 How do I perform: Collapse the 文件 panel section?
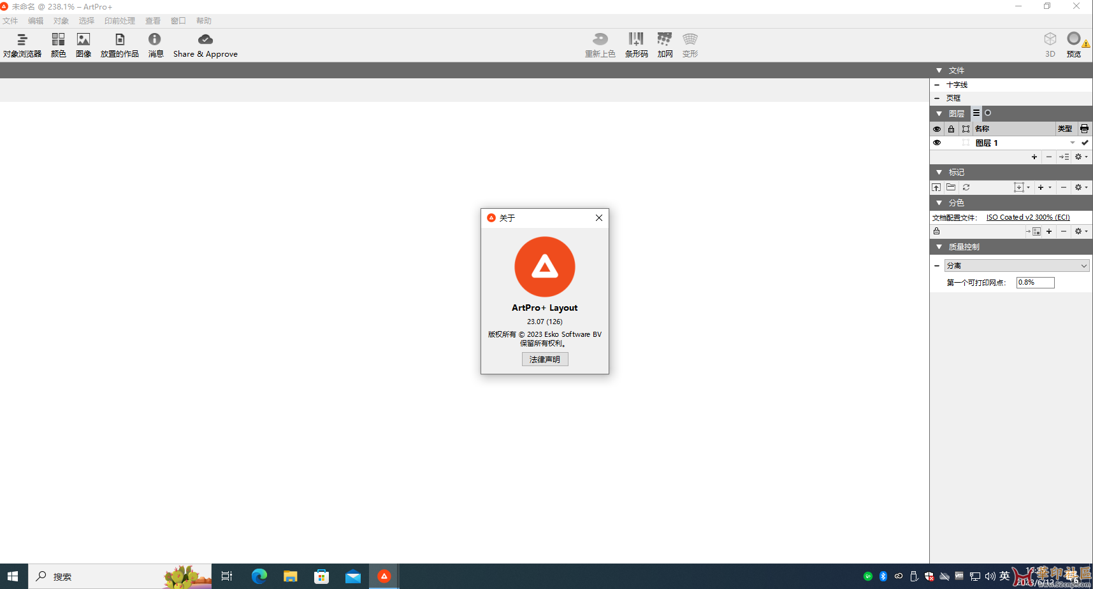pos(939,70)
